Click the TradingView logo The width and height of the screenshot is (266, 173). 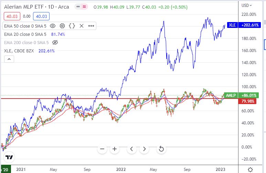pyautogui.click(x=9, y=157)
